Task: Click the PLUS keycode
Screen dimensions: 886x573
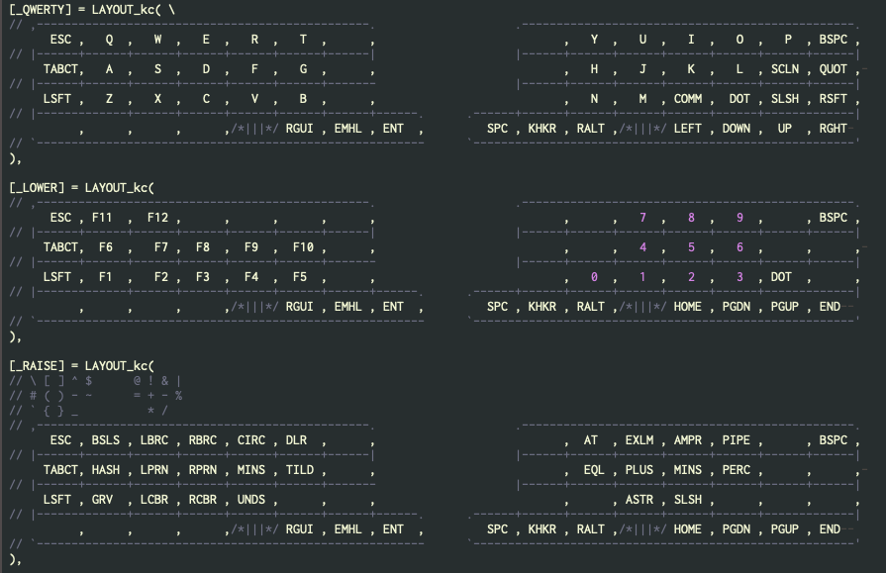Action: [640, 470]
